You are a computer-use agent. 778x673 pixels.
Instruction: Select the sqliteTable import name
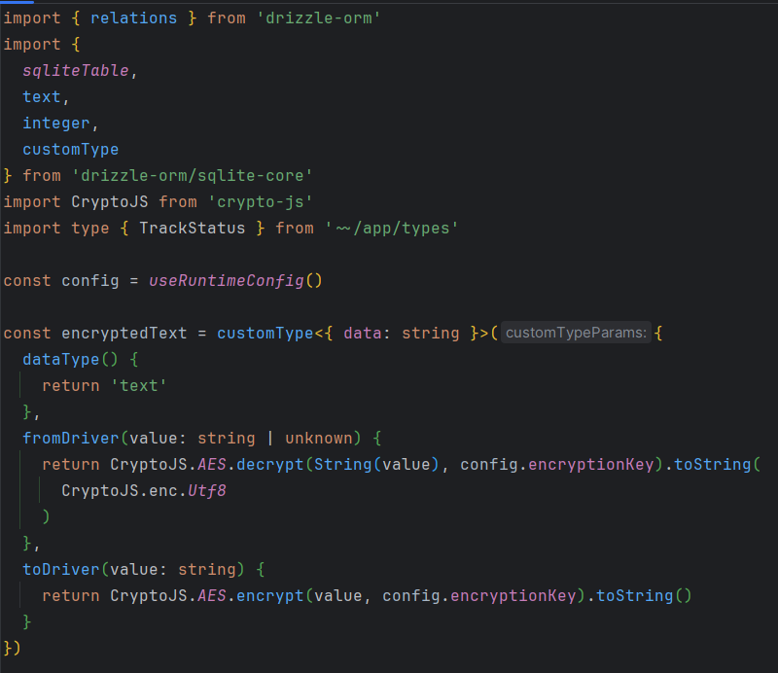click(x=76, y=71)
